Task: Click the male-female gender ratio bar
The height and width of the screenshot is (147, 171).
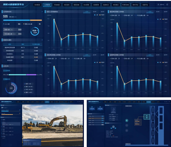Action: coord(22,75)
